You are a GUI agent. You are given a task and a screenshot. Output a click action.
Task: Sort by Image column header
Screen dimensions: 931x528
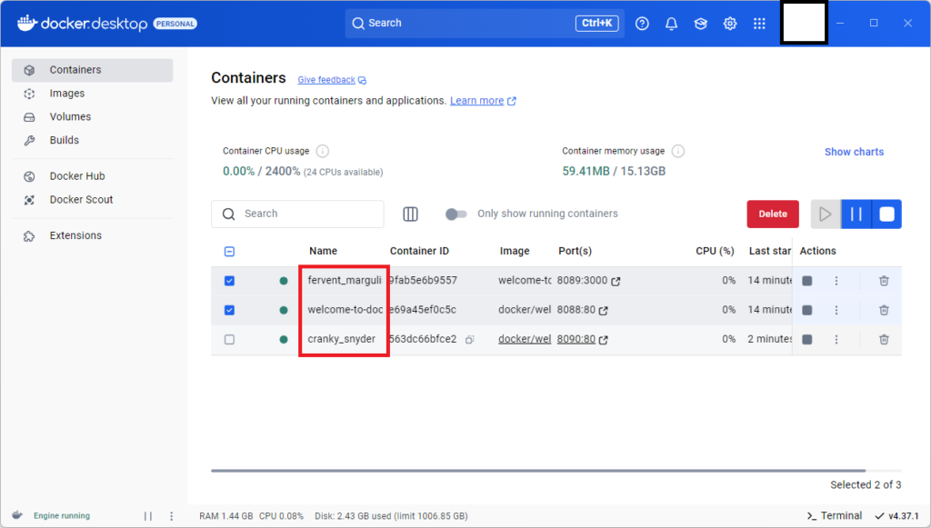pyautogui.click(x=515, y=251)
